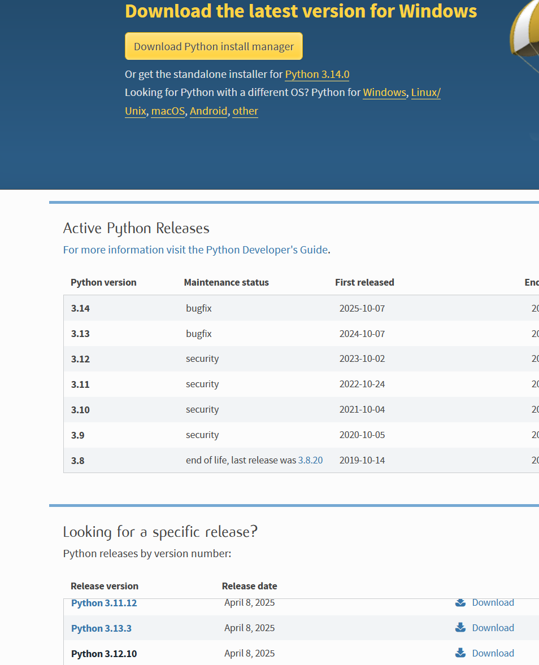This screenshot has height=665, width=539.
Task: Open the macOS downloads link
Action: 167,111
